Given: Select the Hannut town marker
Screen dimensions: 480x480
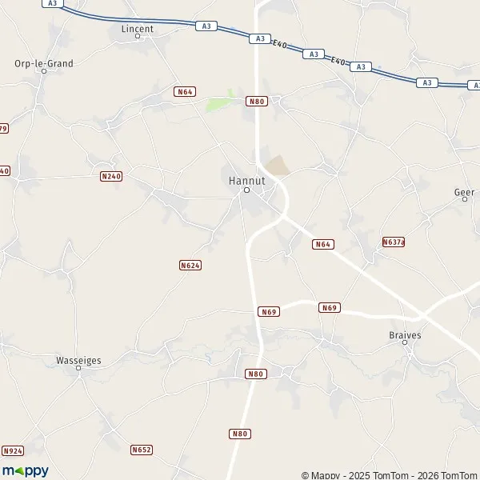Looking at the screenshot, I should [x=246, y=190].
